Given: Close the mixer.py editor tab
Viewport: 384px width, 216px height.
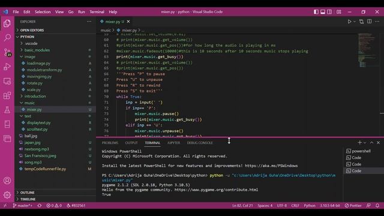Looking at the screenshot, I should pos(128,22).
